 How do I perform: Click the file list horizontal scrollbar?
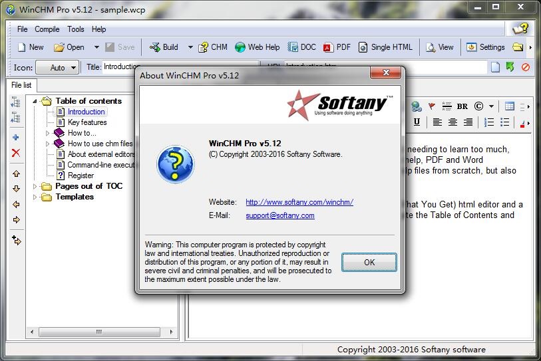99,332
